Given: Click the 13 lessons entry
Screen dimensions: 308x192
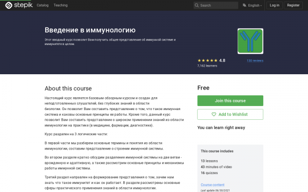Looking at the screenshot, I should (x=209, y=161).
